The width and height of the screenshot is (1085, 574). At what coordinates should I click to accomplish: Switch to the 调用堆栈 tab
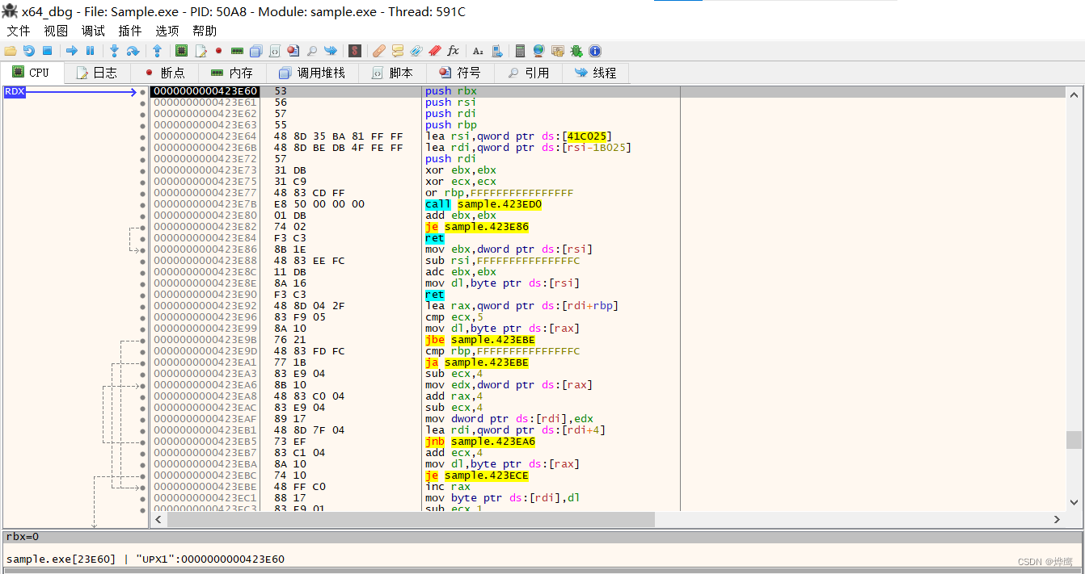pos(312,73)
